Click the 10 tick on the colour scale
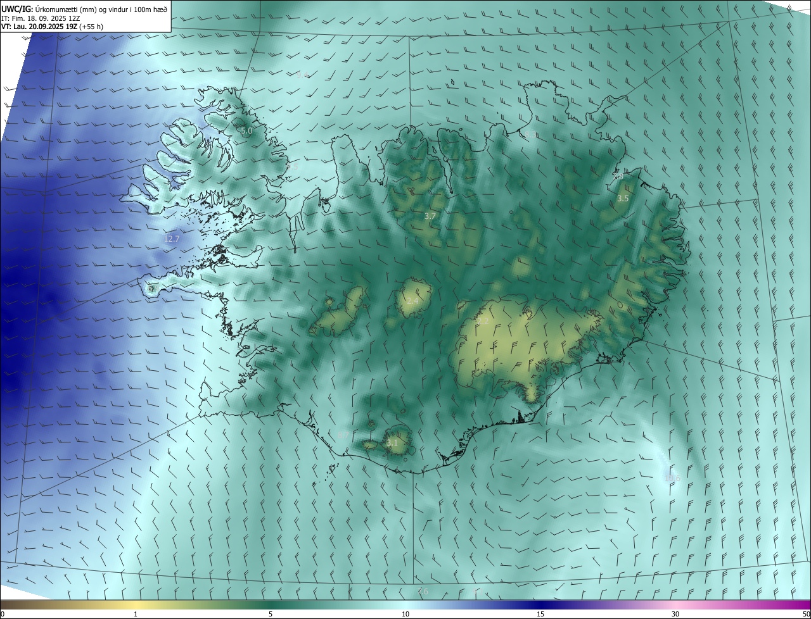 [x=405, y=615]
